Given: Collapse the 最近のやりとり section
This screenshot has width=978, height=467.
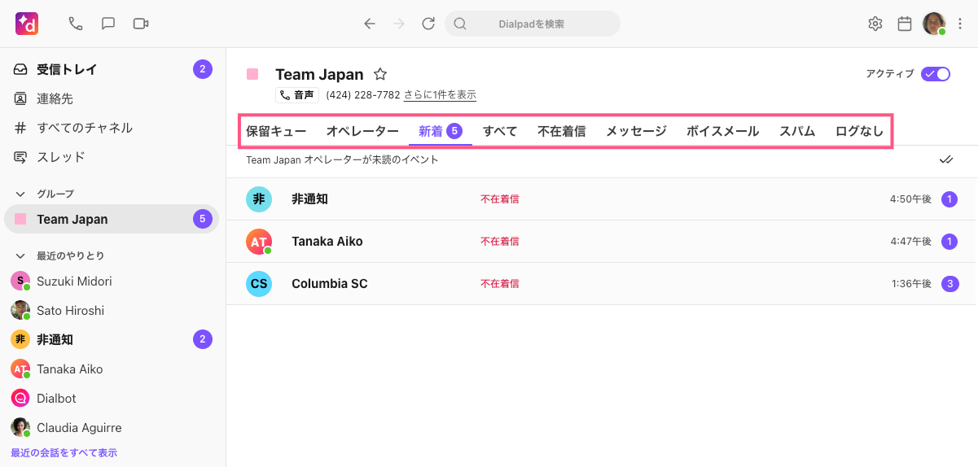Looking at the screenshot, I should tap(20, 255).
